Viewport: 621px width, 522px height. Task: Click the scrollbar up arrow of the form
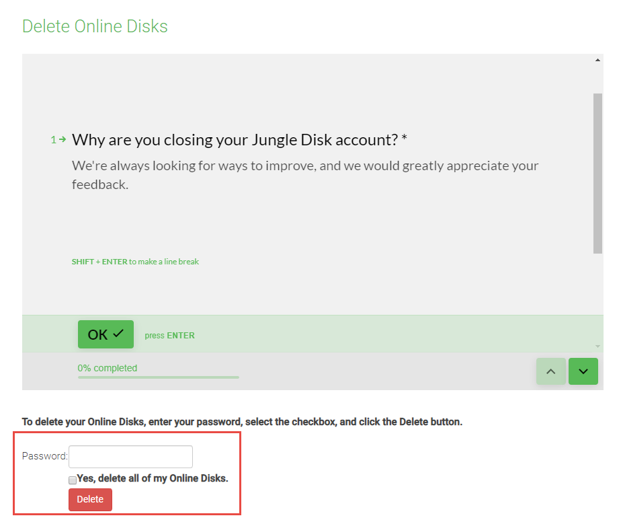click(x=597, y=59)
